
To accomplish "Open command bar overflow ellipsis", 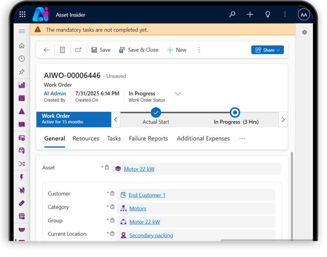I will [199, 50].
